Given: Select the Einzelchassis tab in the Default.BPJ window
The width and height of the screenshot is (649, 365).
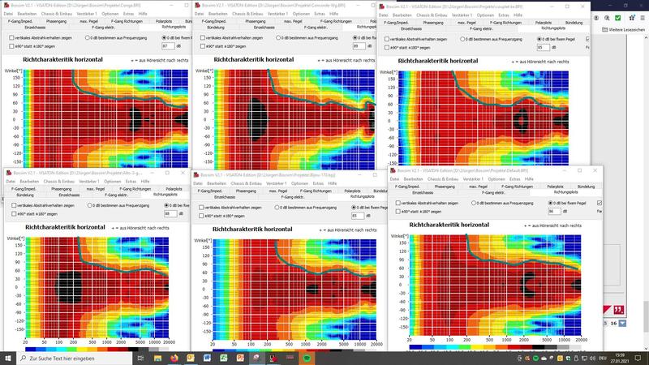Looking at the screenshot, I should 423,193.
